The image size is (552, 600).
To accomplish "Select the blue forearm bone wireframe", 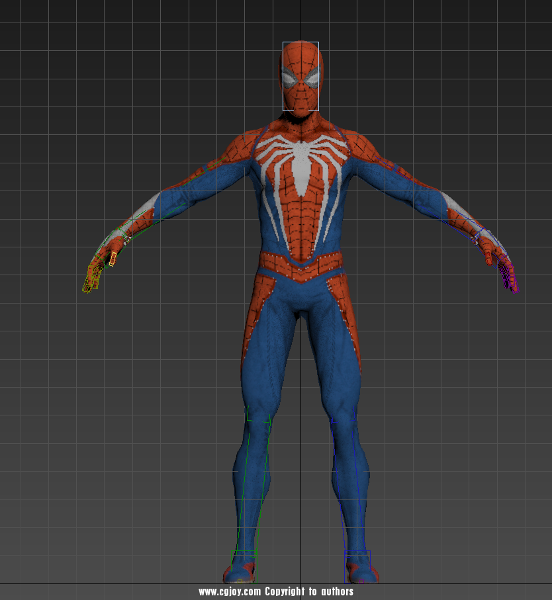I will (463, 218).
